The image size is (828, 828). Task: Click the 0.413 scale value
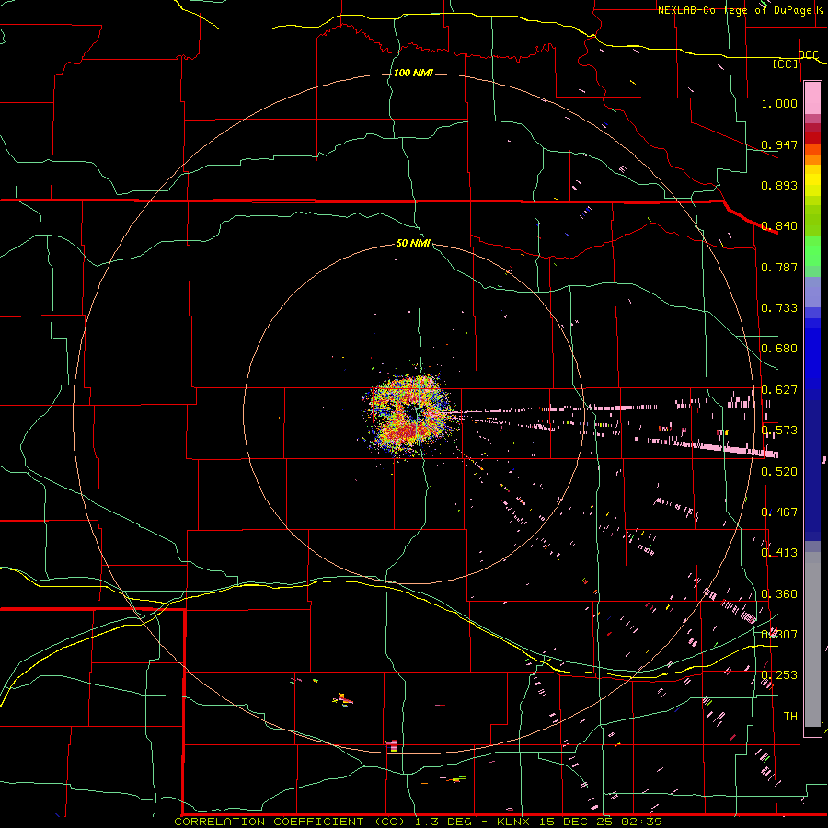click(779, 553)
